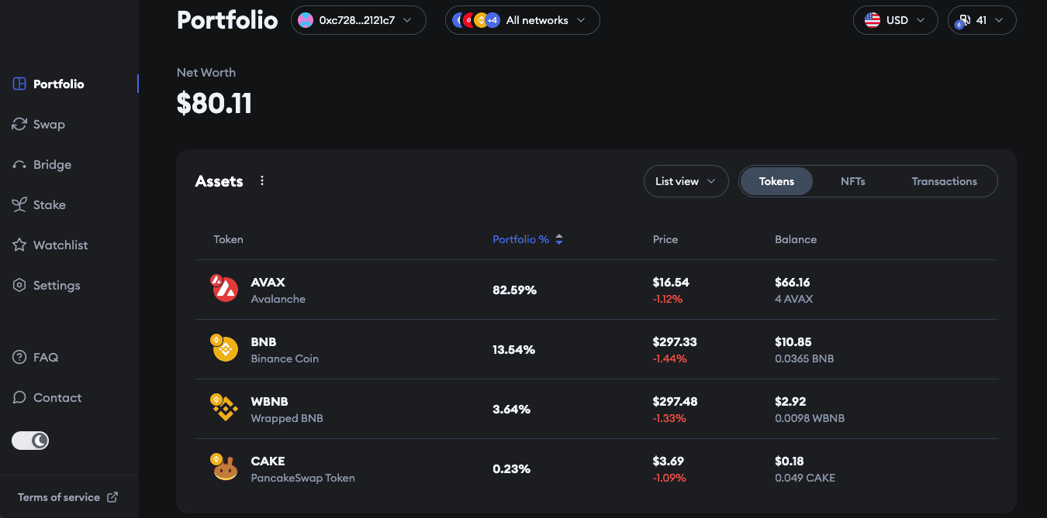Switch to the NFTs tab

(853, 181)
